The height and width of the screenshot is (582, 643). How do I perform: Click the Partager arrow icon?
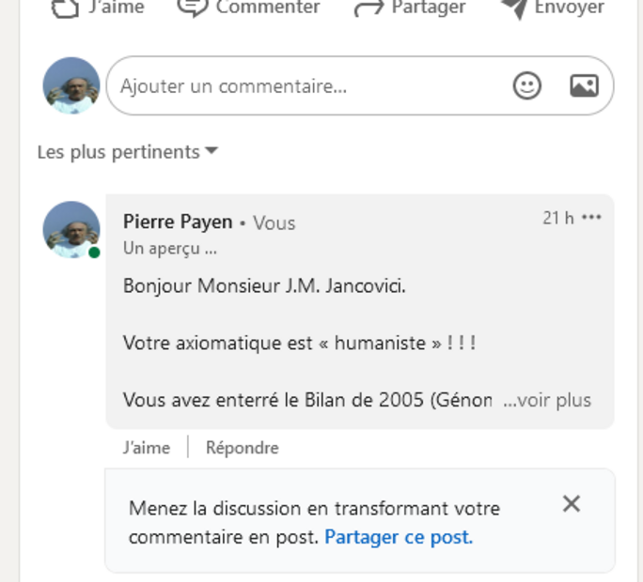(368, 8)
